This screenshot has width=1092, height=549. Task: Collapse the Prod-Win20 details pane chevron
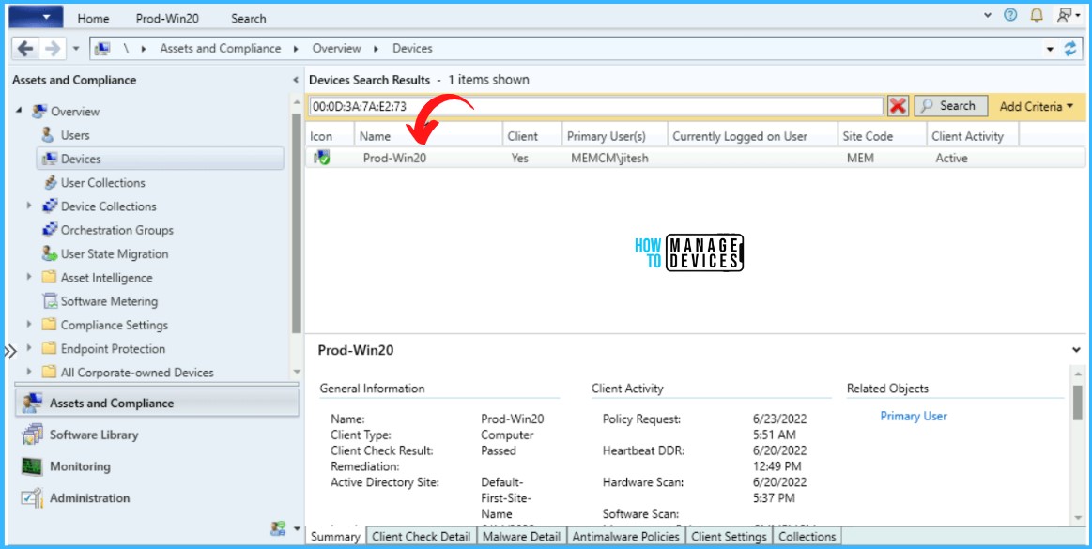(x=1077, y=350)
